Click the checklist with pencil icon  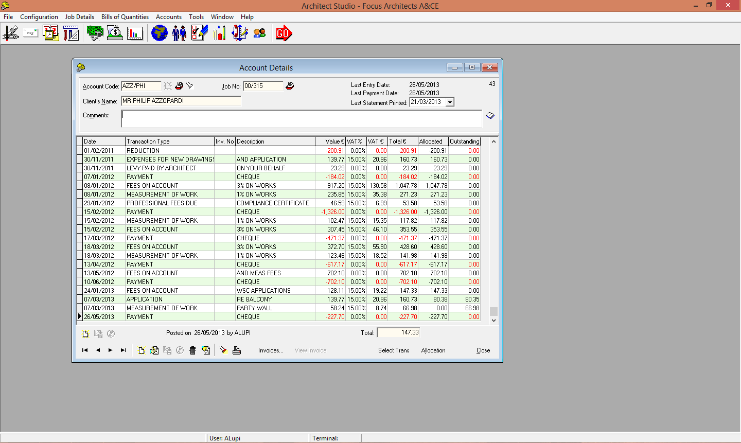tap(200, 33)
